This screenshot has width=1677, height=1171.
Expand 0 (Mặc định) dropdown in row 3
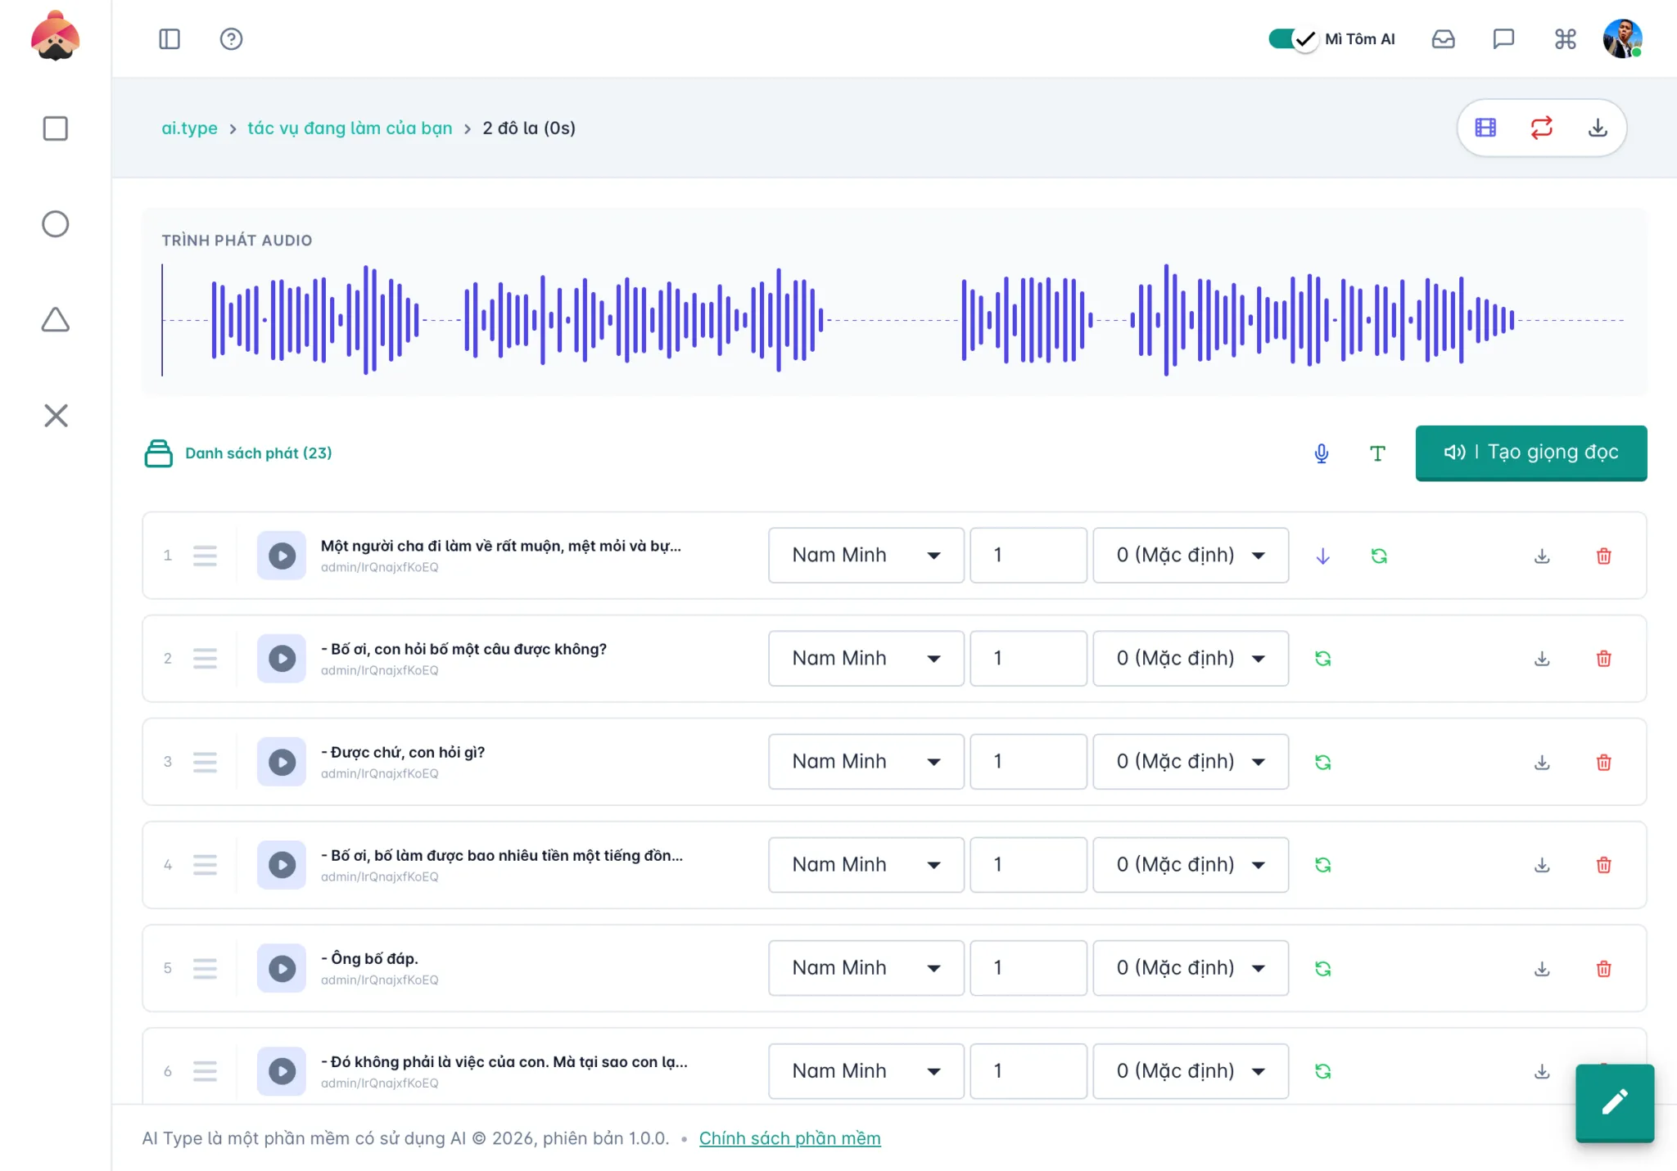[x=1191, y=761]
